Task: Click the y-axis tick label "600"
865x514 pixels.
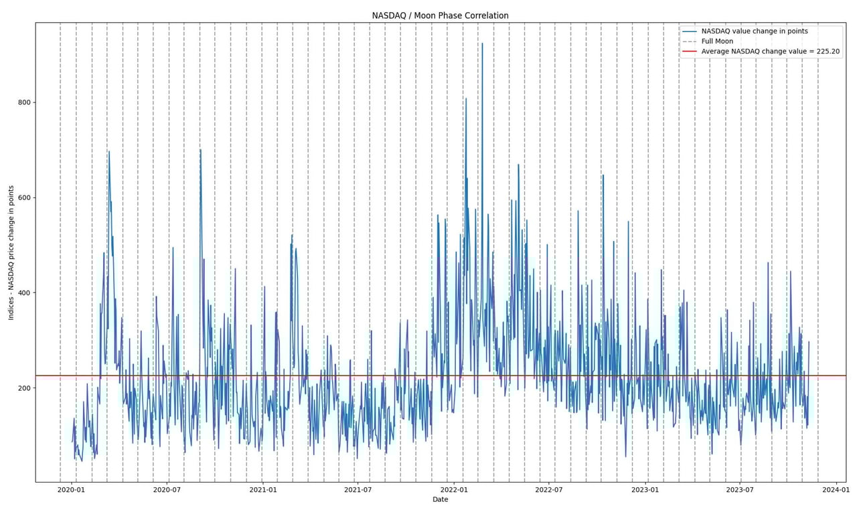Action: pyautogui.click(x=24, y=198)
